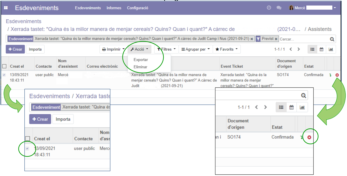This screenshot has width=347, height=176.
Task: Open the Favorits dropdown
Action: [226, 49]
